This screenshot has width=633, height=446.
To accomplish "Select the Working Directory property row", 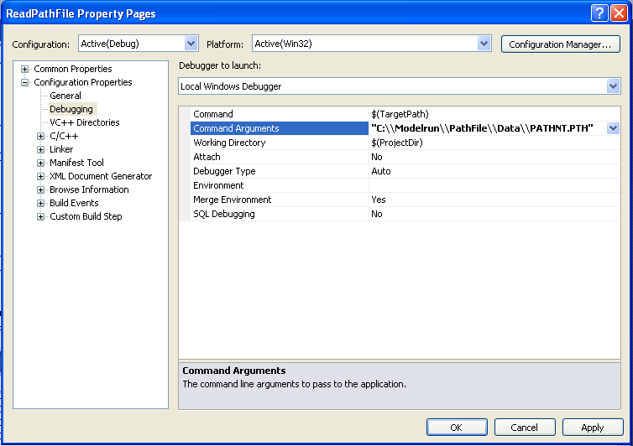I will pyautogui.click(x=405, y=143).
